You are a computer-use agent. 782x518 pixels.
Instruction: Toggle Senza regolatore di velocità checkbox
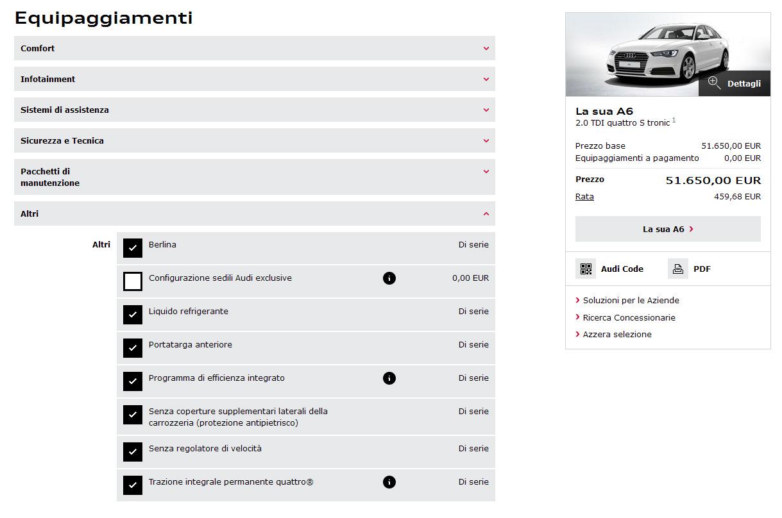(x=133, y=452)
